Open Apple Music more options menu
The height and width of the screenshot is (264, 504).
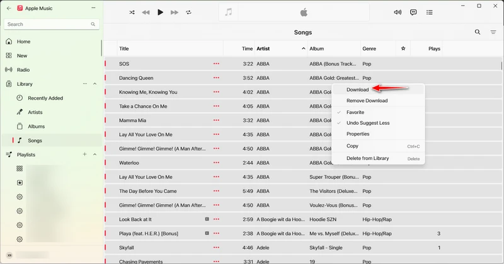coord(93,8)
